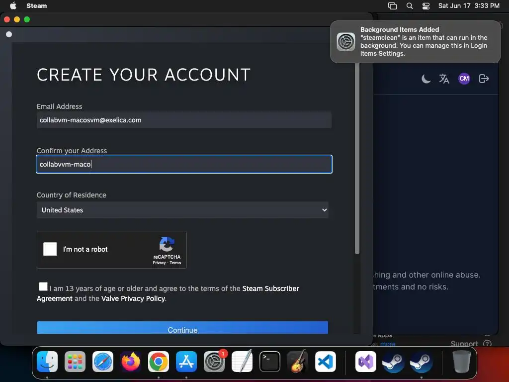The width and height of the screenshot is (509, 382).
Task: Launch Safari from the dock
Action: click(103, 362)
